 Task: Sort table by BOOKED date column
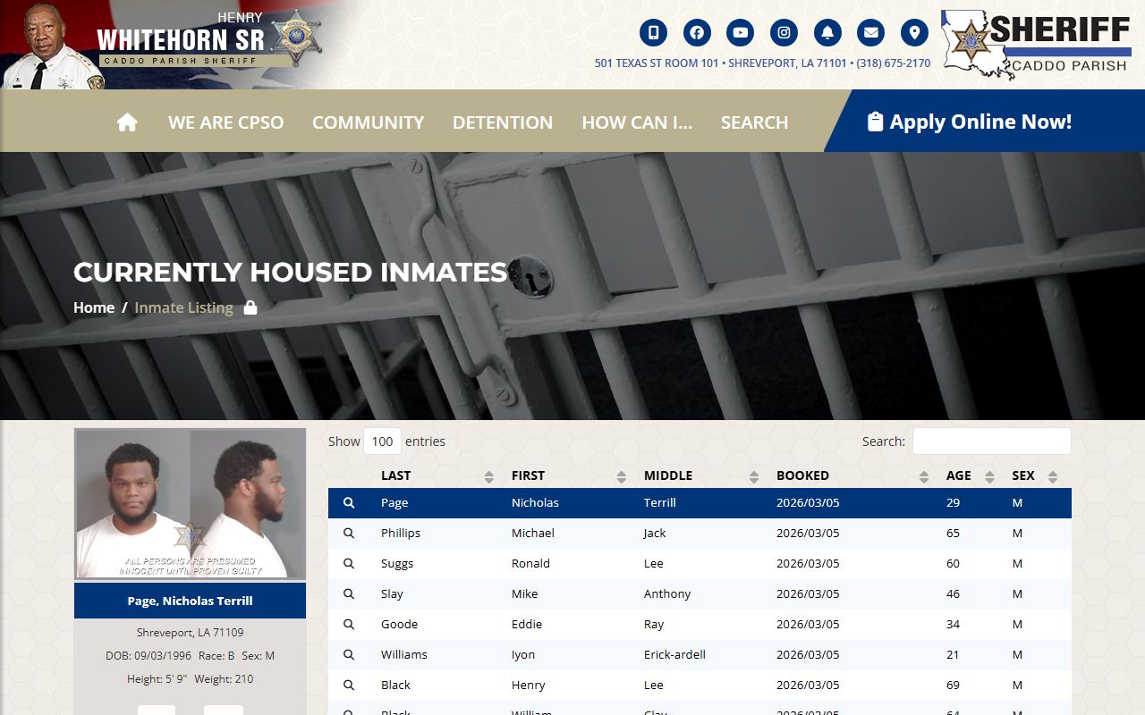[x=852, y=475]
